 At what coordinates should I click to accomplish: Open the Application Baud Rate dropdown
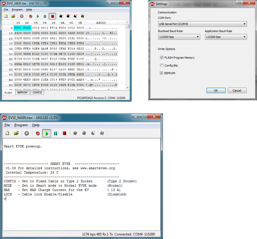click(226, 37)
